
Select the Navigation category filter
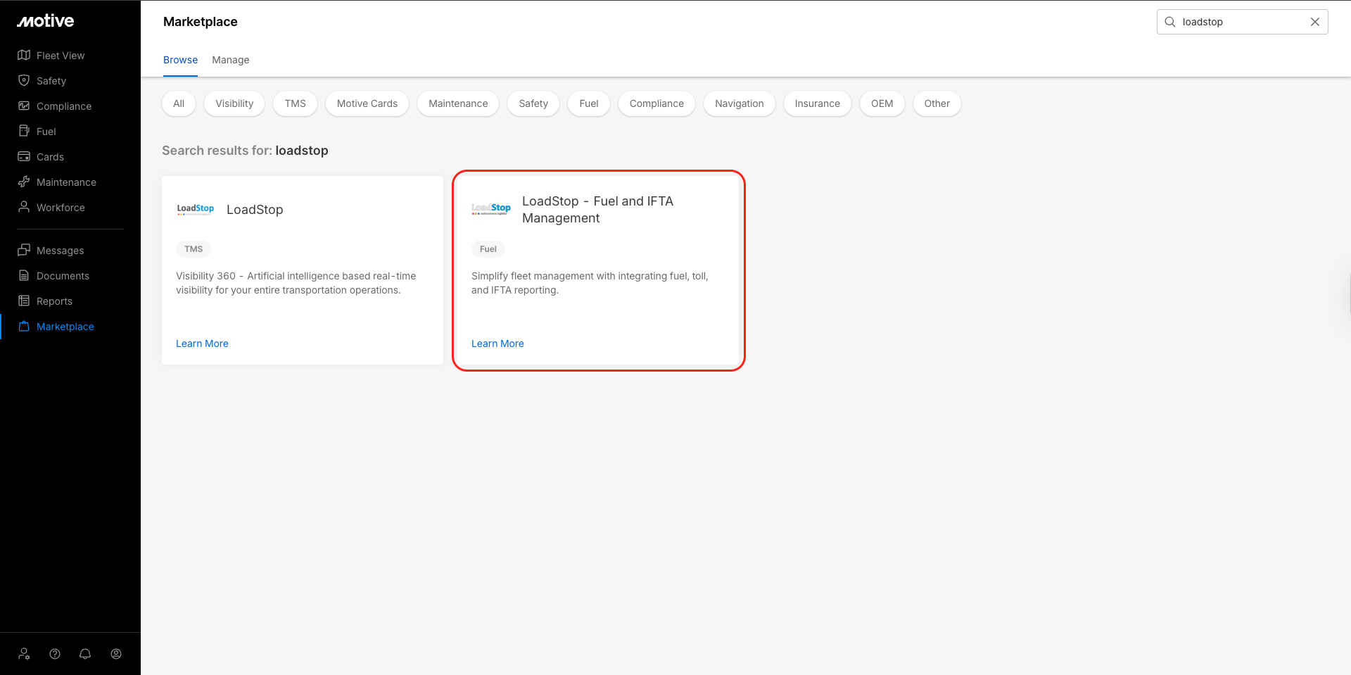click(739, 103)
